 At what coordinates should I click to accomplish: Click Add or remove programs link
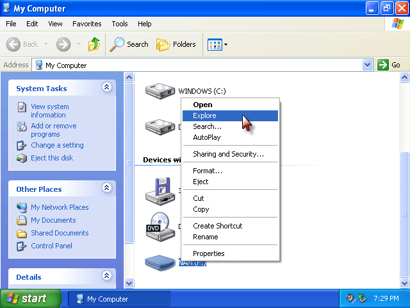tap(54, 130)
